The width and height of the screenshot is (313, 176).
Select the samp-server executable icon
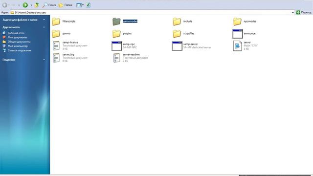177,46
